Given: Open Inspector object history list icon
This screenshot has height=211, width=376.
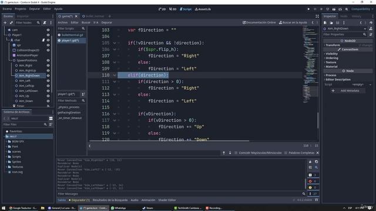Looking at the screenshot, I should click(x=371, y=22).
